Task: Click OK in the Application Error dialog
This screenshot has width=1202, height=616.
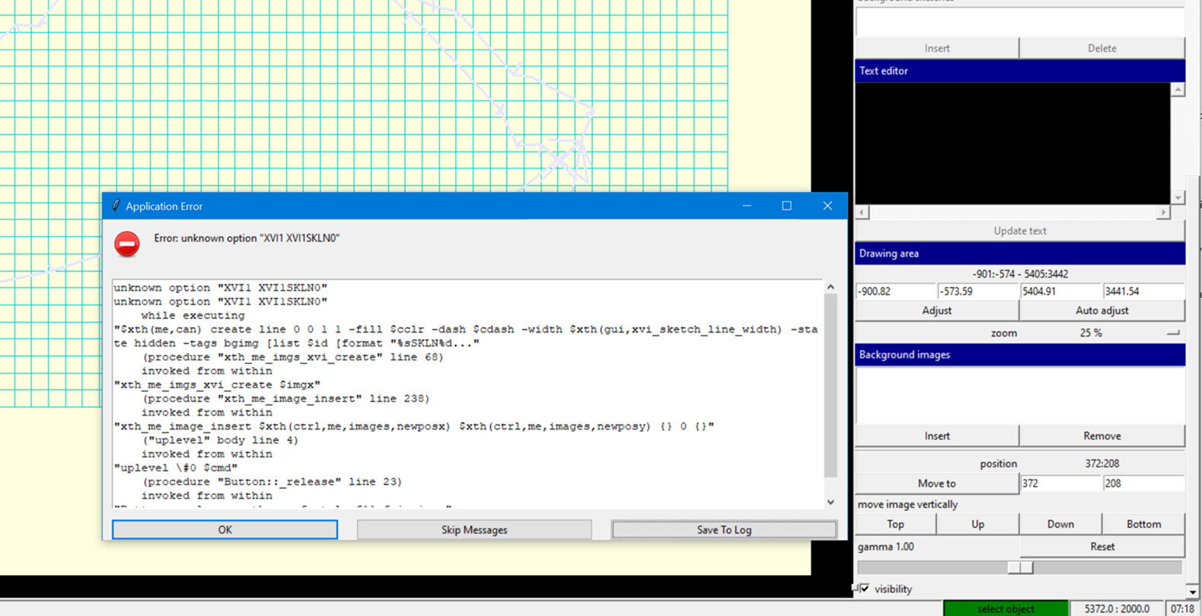Action: (x=225, y=529)
